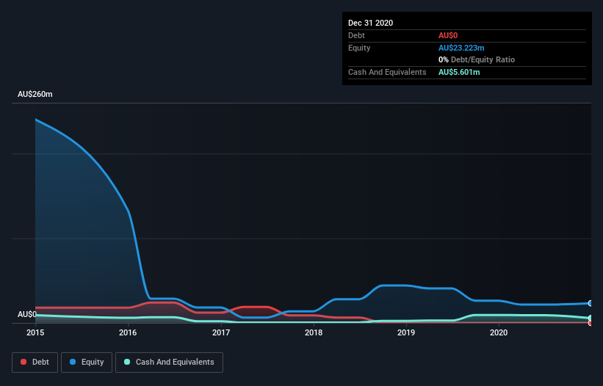The height and width of the screenshot is (386, 603).
Task: Toggle the Equity legend button
Action: coord(87,363)
